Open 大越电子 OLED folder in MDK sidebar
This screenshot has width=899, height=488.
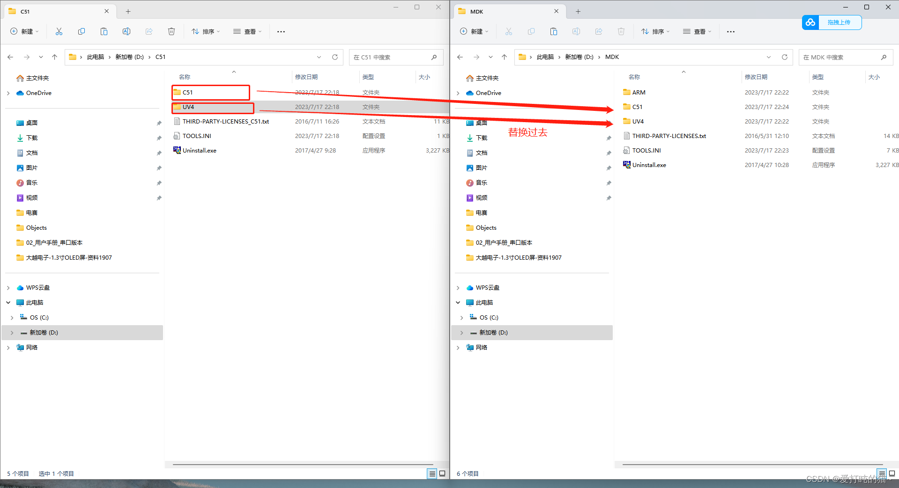coord(514,258)
